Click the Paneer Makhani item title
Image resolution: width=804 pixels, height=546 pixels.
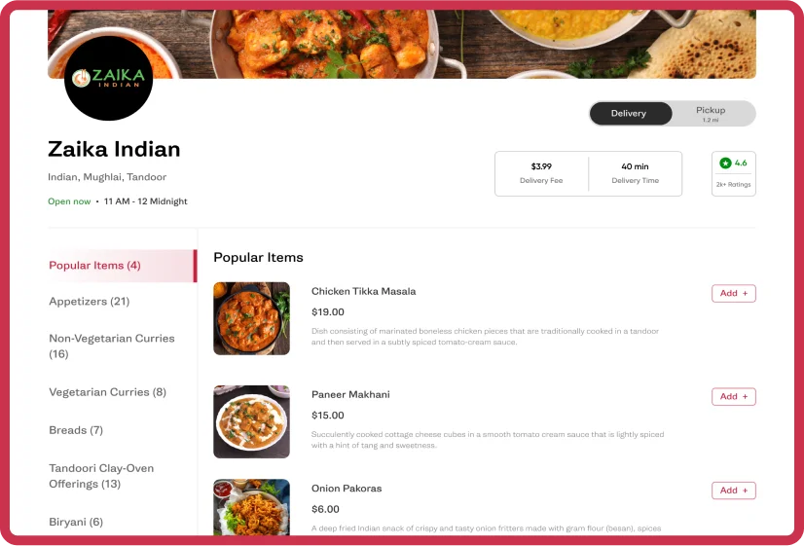click(350, 394)
